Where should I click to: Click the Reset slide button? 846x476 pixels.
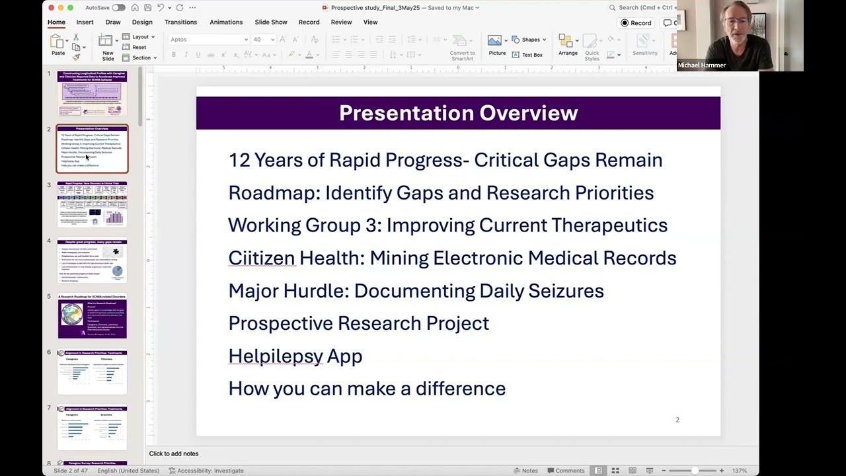click(135, 47)
